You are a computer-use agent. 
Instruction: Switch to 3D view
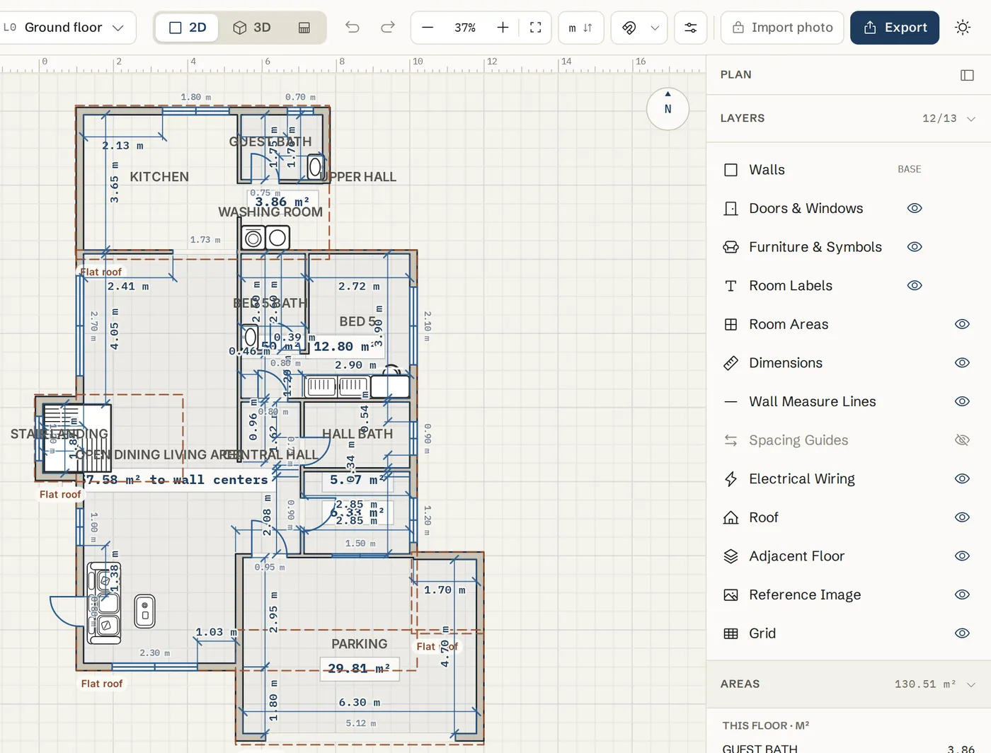252,28
